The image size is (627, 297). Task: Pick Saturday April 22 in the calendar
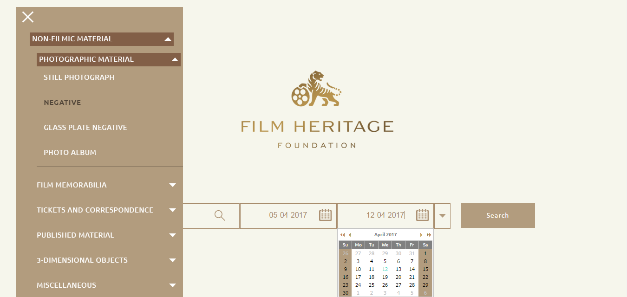point(425,277)
